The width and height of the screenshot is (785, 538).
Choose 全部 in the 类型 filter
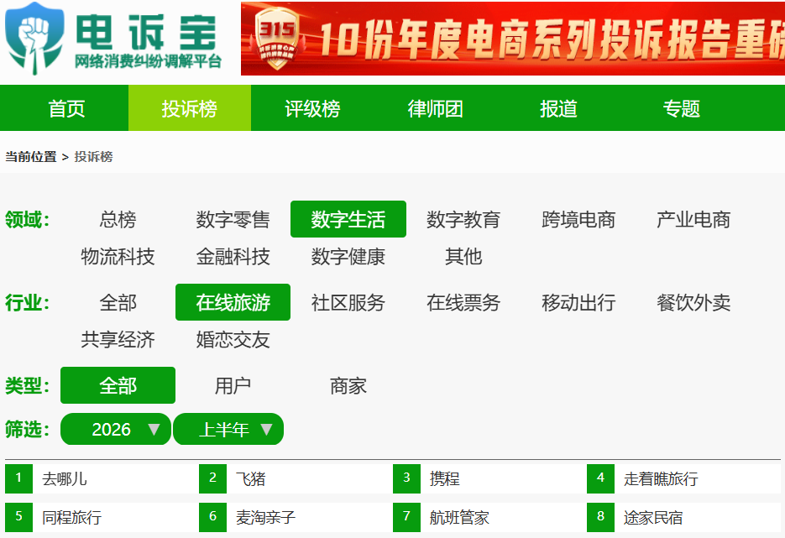[x=118, y=385]
